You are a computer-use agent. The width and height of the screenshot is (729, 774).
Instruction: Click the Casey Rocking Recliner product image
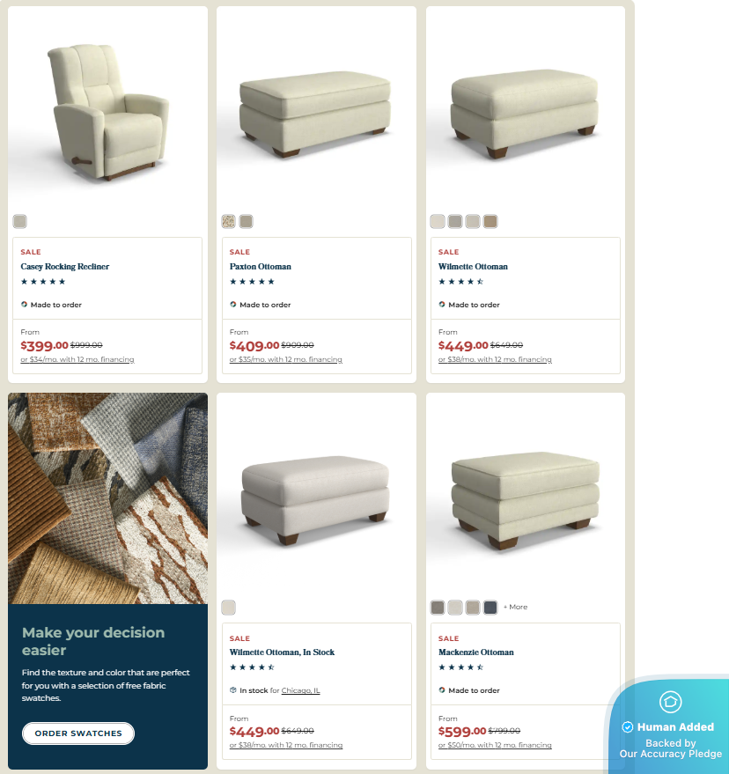tap(107, 111)
